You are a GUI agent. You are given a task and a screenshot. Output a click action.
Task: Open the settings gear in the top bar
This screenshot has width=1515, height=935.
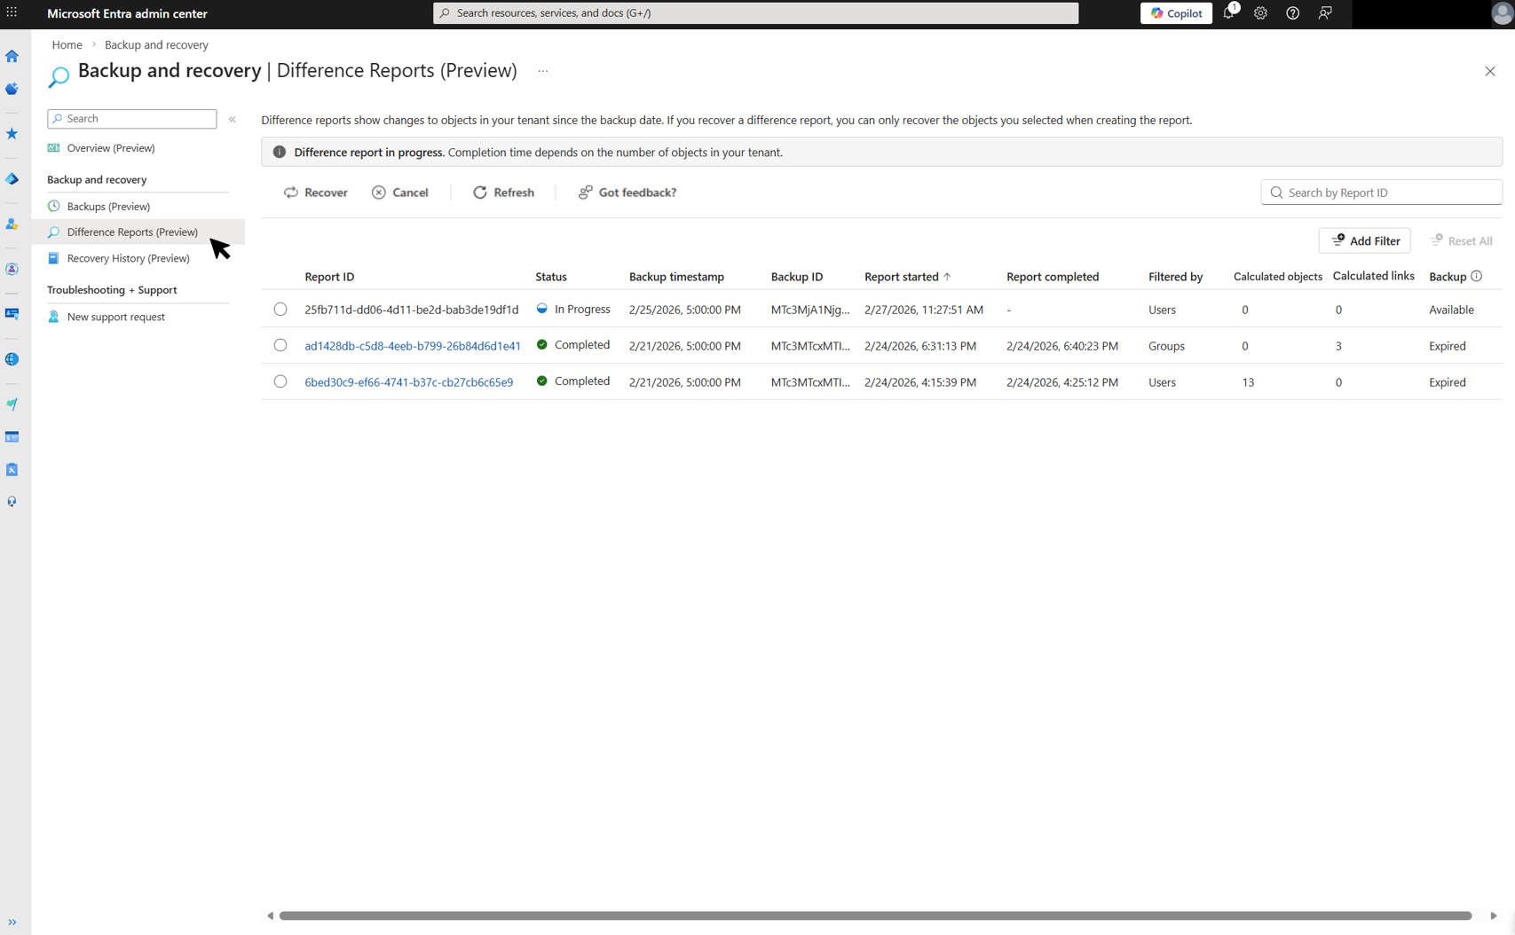pos(1260,13)
